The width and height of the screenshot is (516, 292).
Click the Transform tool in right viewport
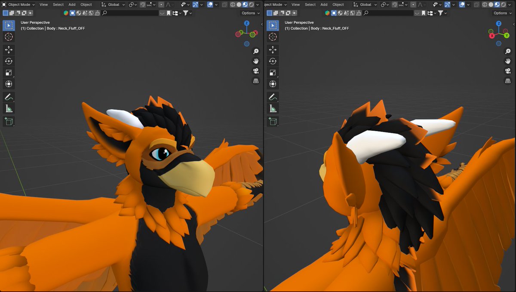pos(272,84)
